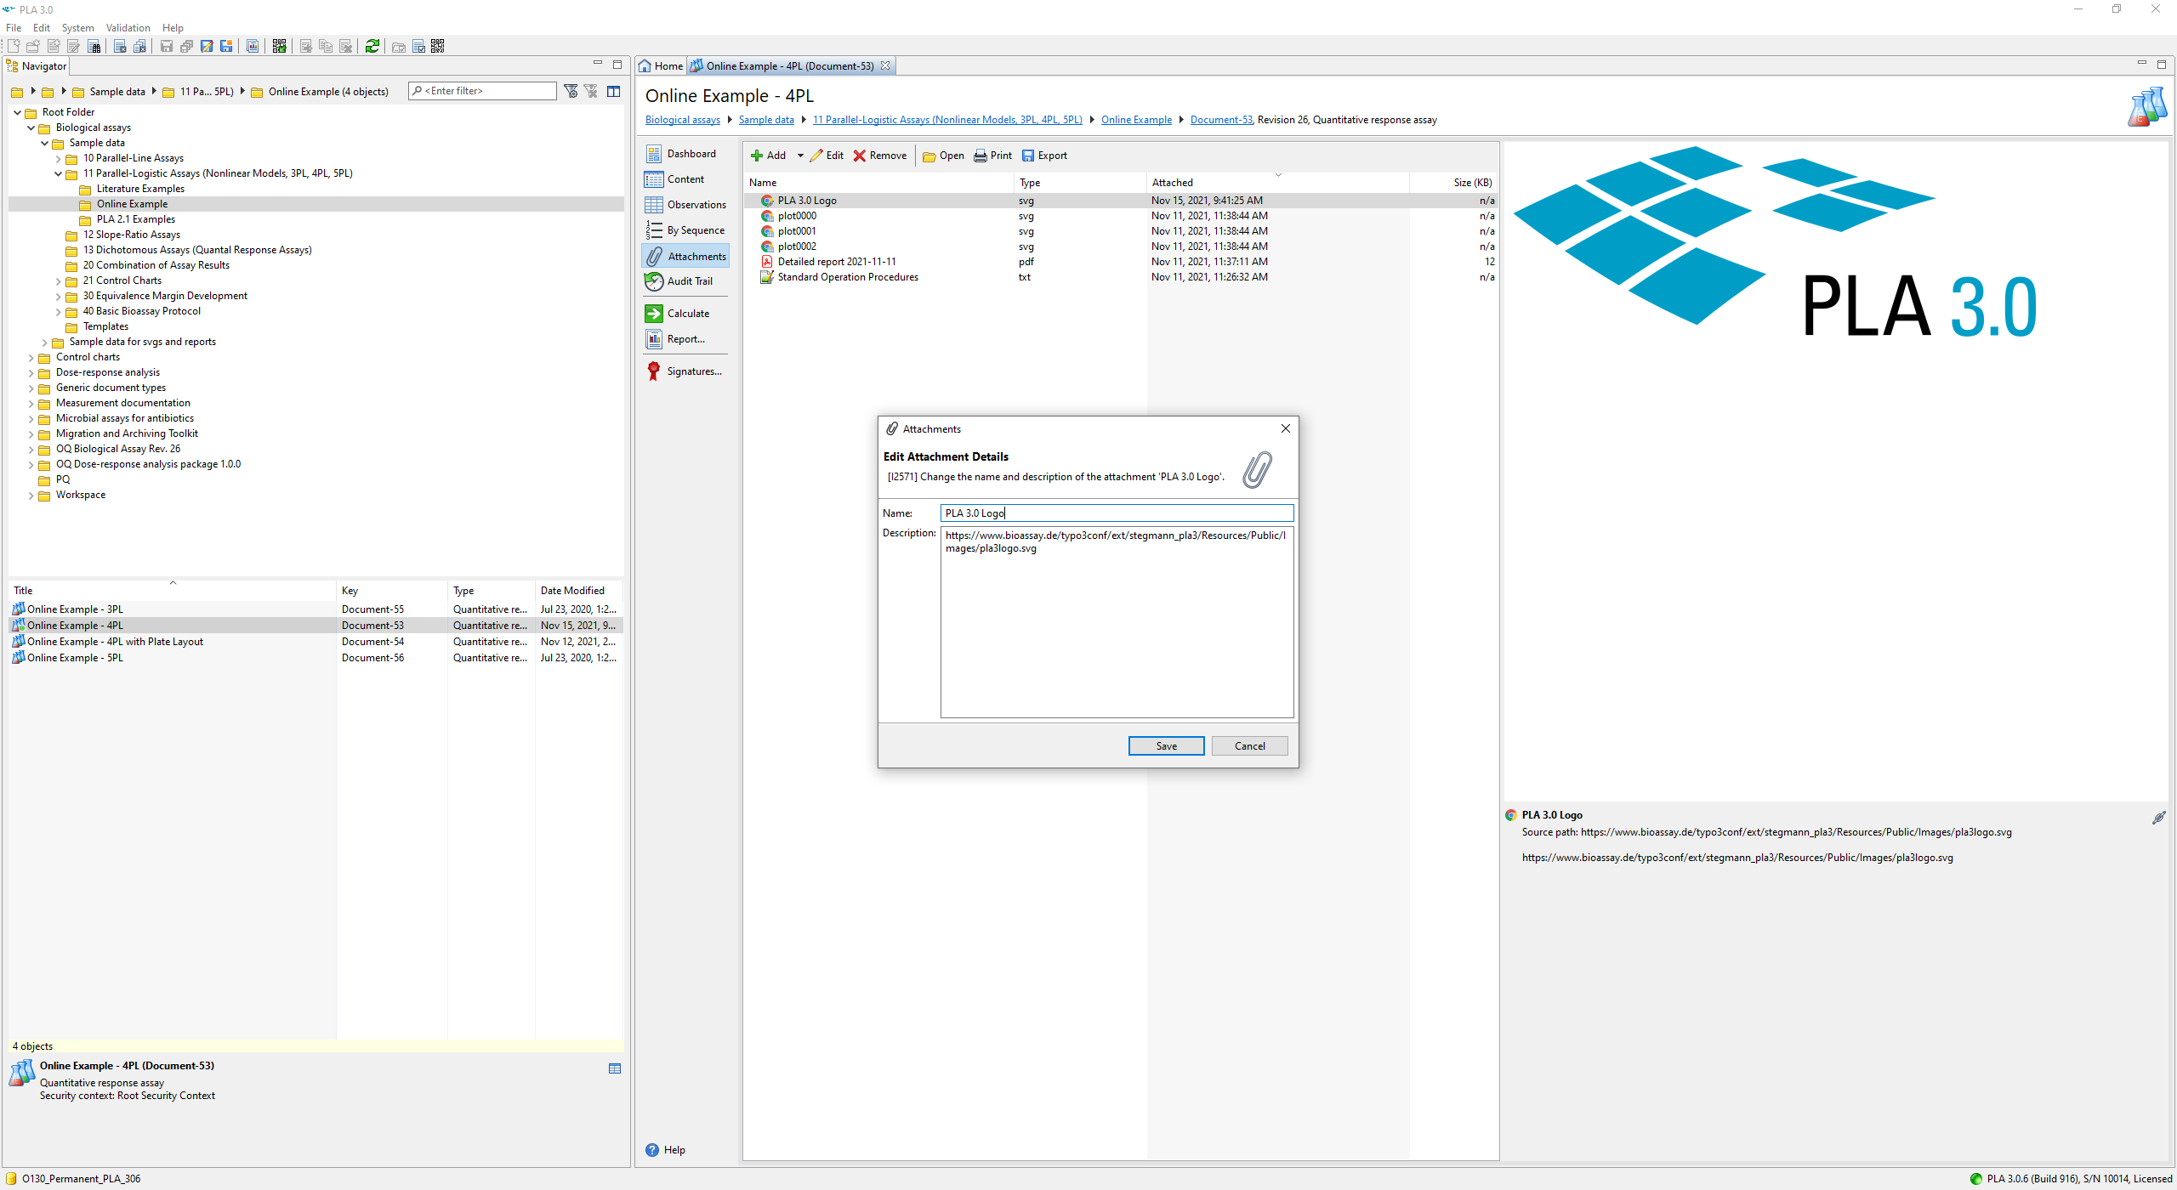This screenshot has height=1190, width=2177.
Task: Click the save-all stacked disks toolbar icon
Action: click(186, 46)
